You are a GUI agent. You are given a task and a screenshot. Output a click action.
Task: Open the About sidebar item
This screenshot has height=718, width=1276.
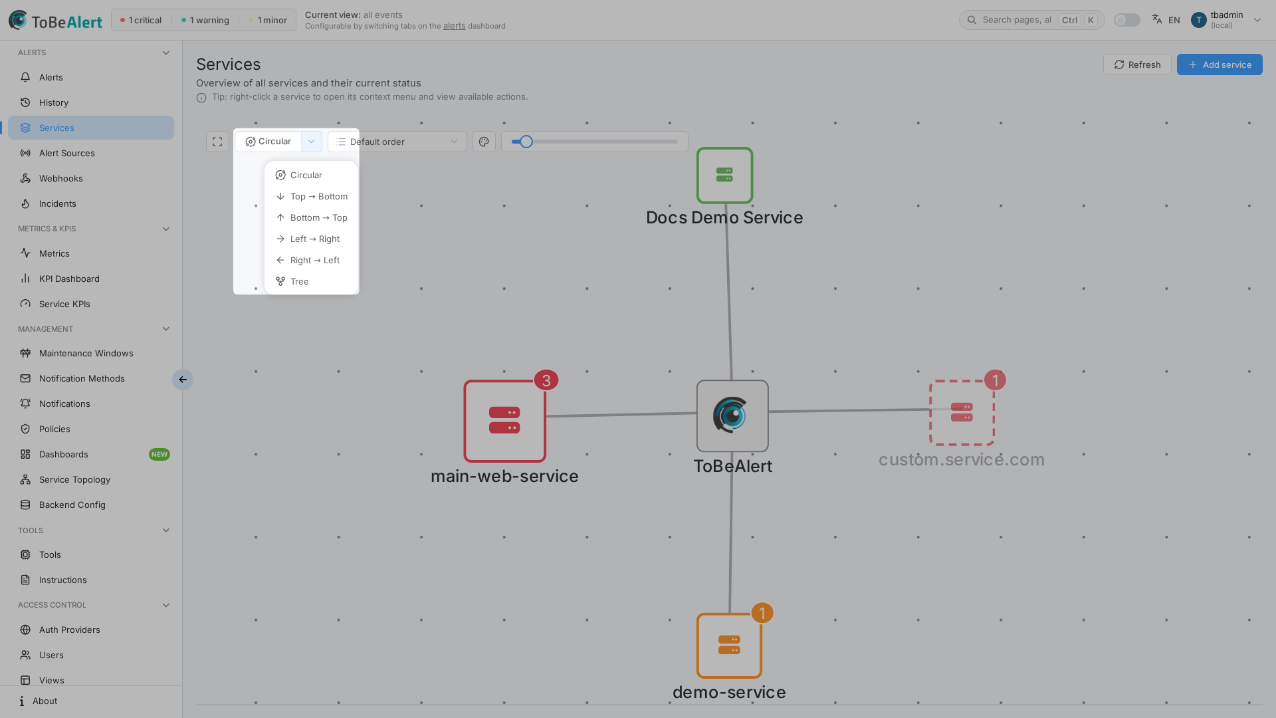[x=91, y=701]
